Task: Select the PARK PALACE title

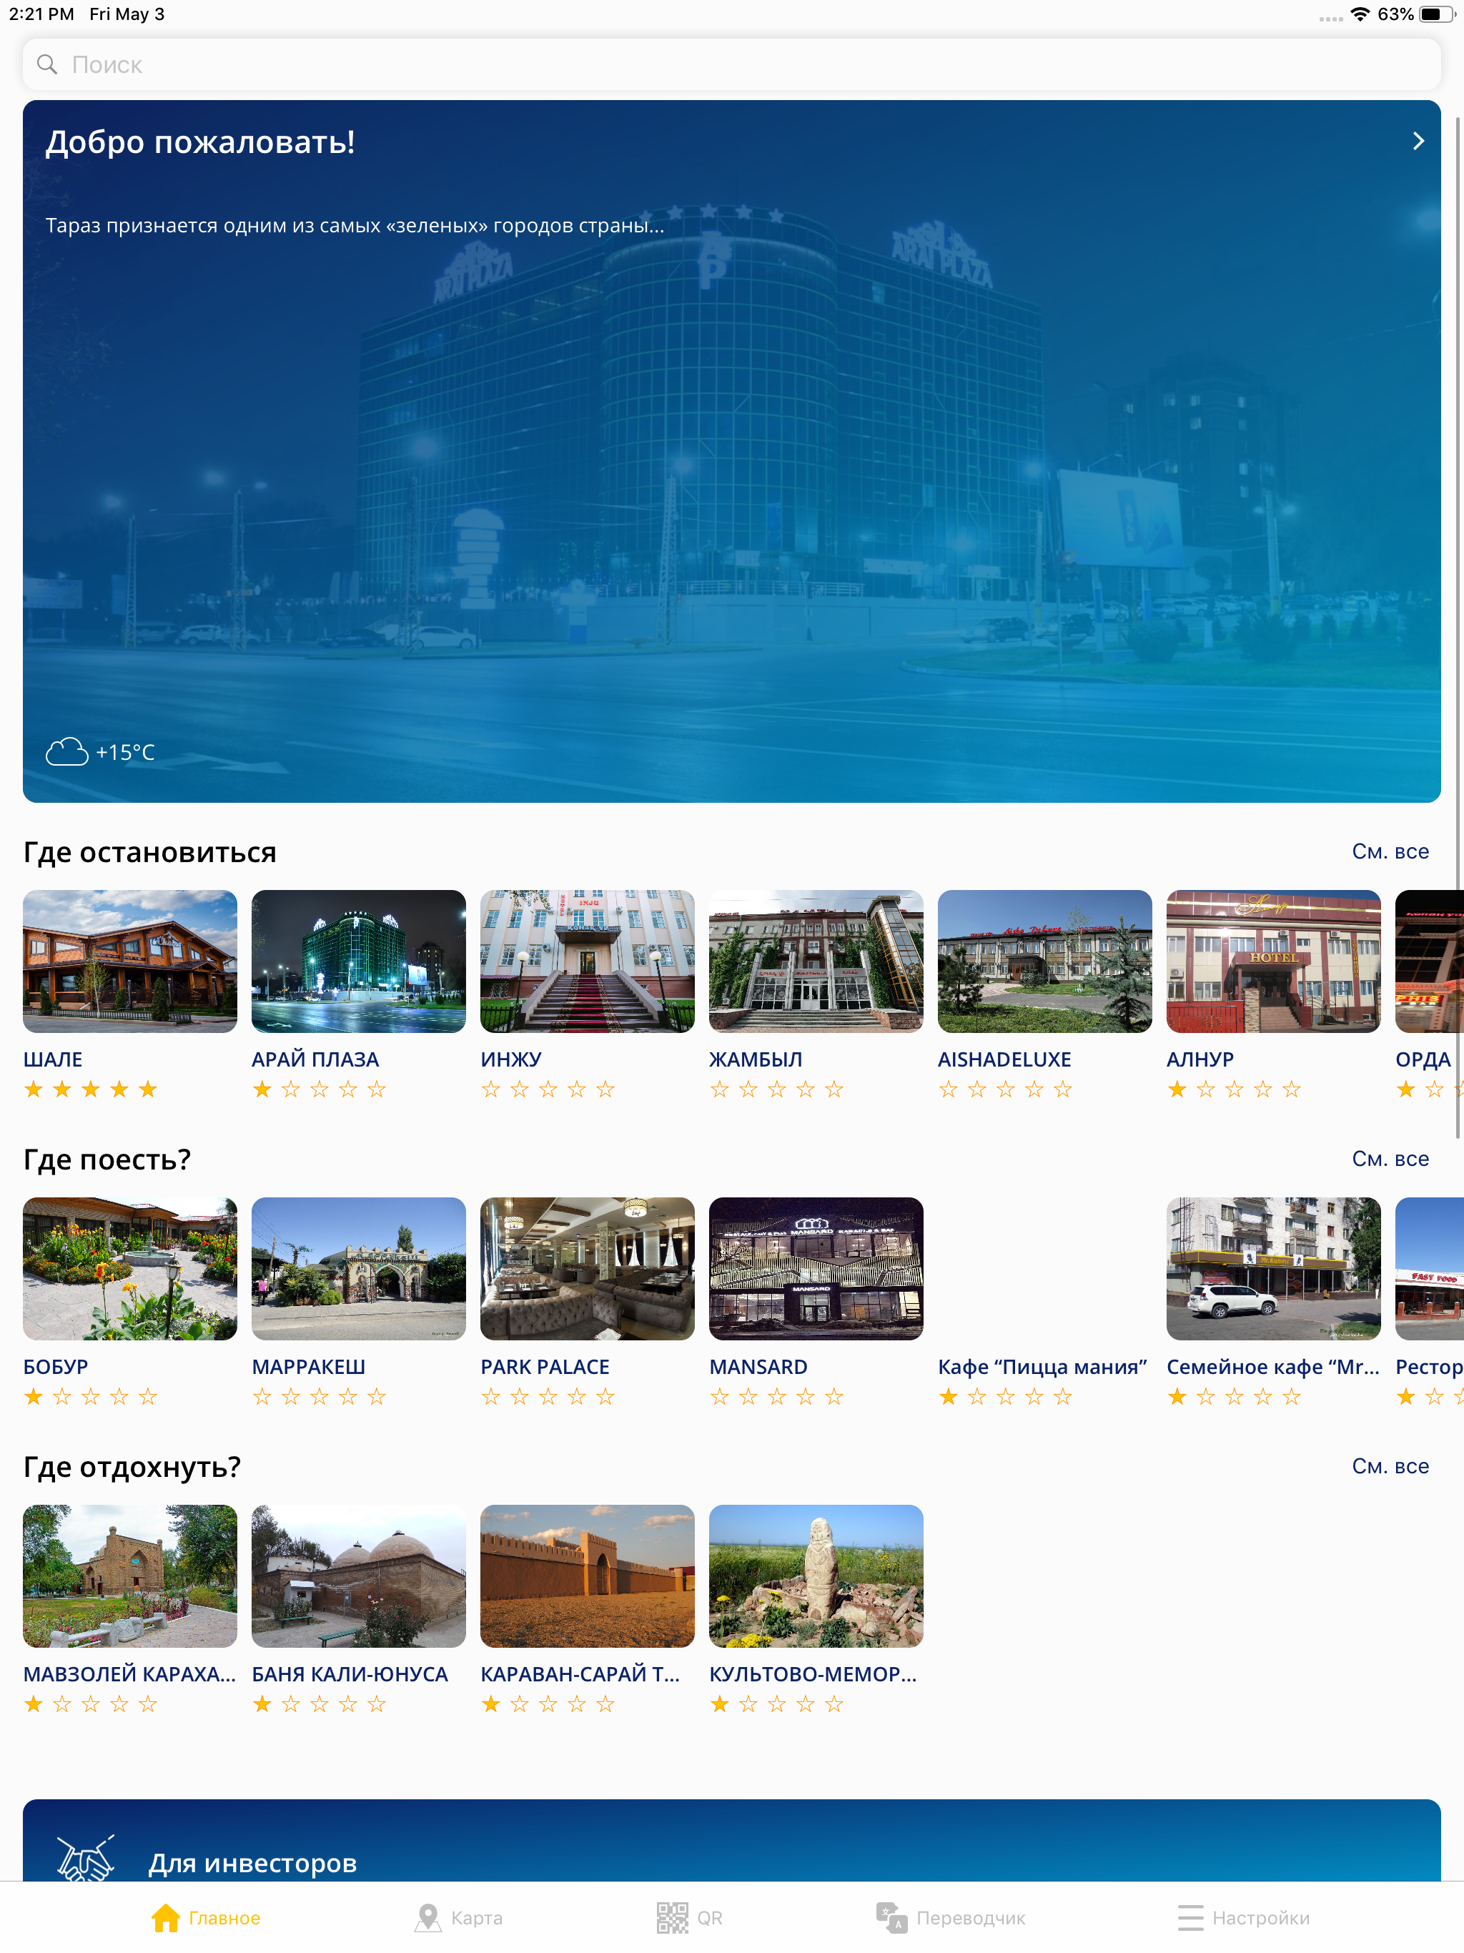Action: coord(545,1367)
